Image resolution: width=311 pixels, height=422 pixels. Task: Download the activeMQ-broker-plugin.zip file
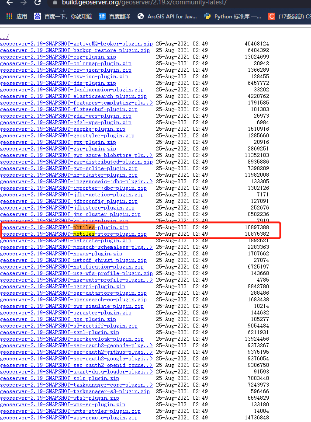click(x=76, y=44)
